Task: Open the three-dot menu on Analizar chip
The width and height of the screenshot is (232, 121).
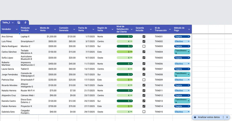Action: (223, 117)
